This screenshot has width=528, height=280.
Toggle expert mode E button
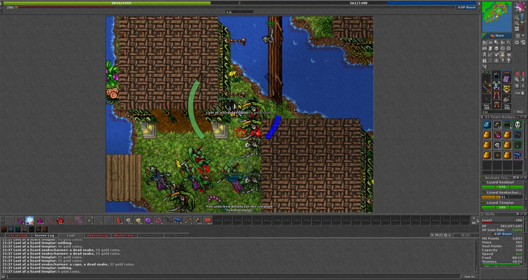pyautogui.click(x=523, y=86)
